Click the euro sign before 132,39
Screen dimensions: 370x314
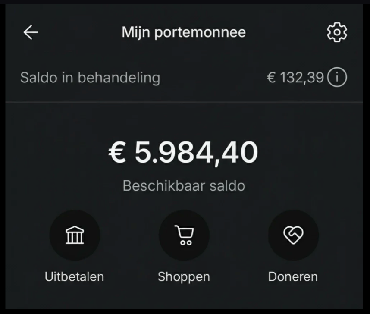click(x=271, y=78)
